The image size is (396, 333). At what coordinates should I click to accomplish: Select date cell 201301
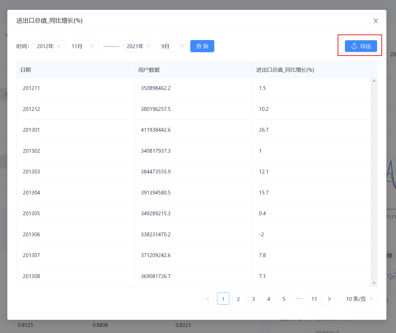tap(31, 130)
